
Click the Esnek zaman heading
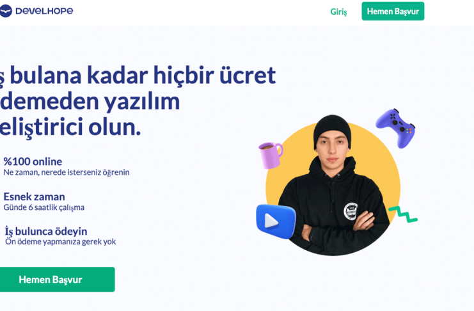[34, 196]
